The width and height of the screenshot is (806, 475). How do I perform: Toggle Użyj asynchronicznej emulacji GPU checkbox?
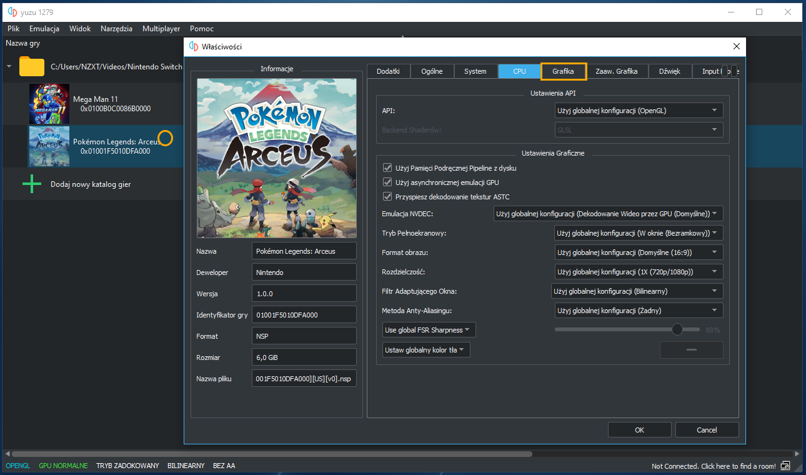point(387,182)
